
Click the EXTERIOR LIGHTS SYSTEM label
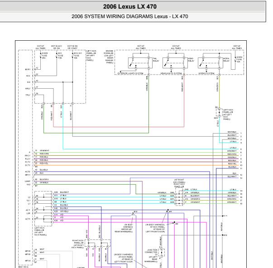coord(130,73)
